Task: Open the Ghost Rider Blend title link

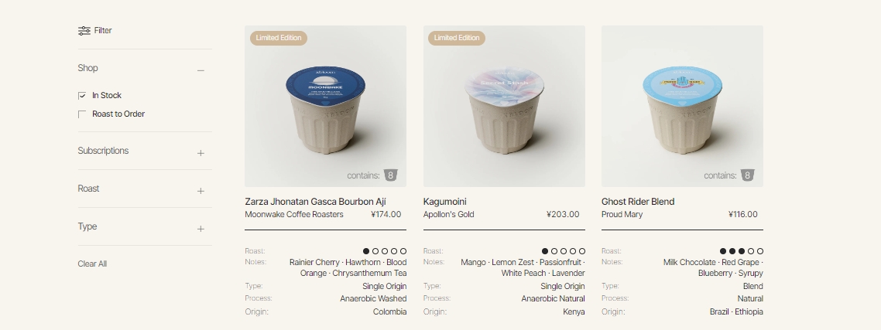Action: pos(638,202)
